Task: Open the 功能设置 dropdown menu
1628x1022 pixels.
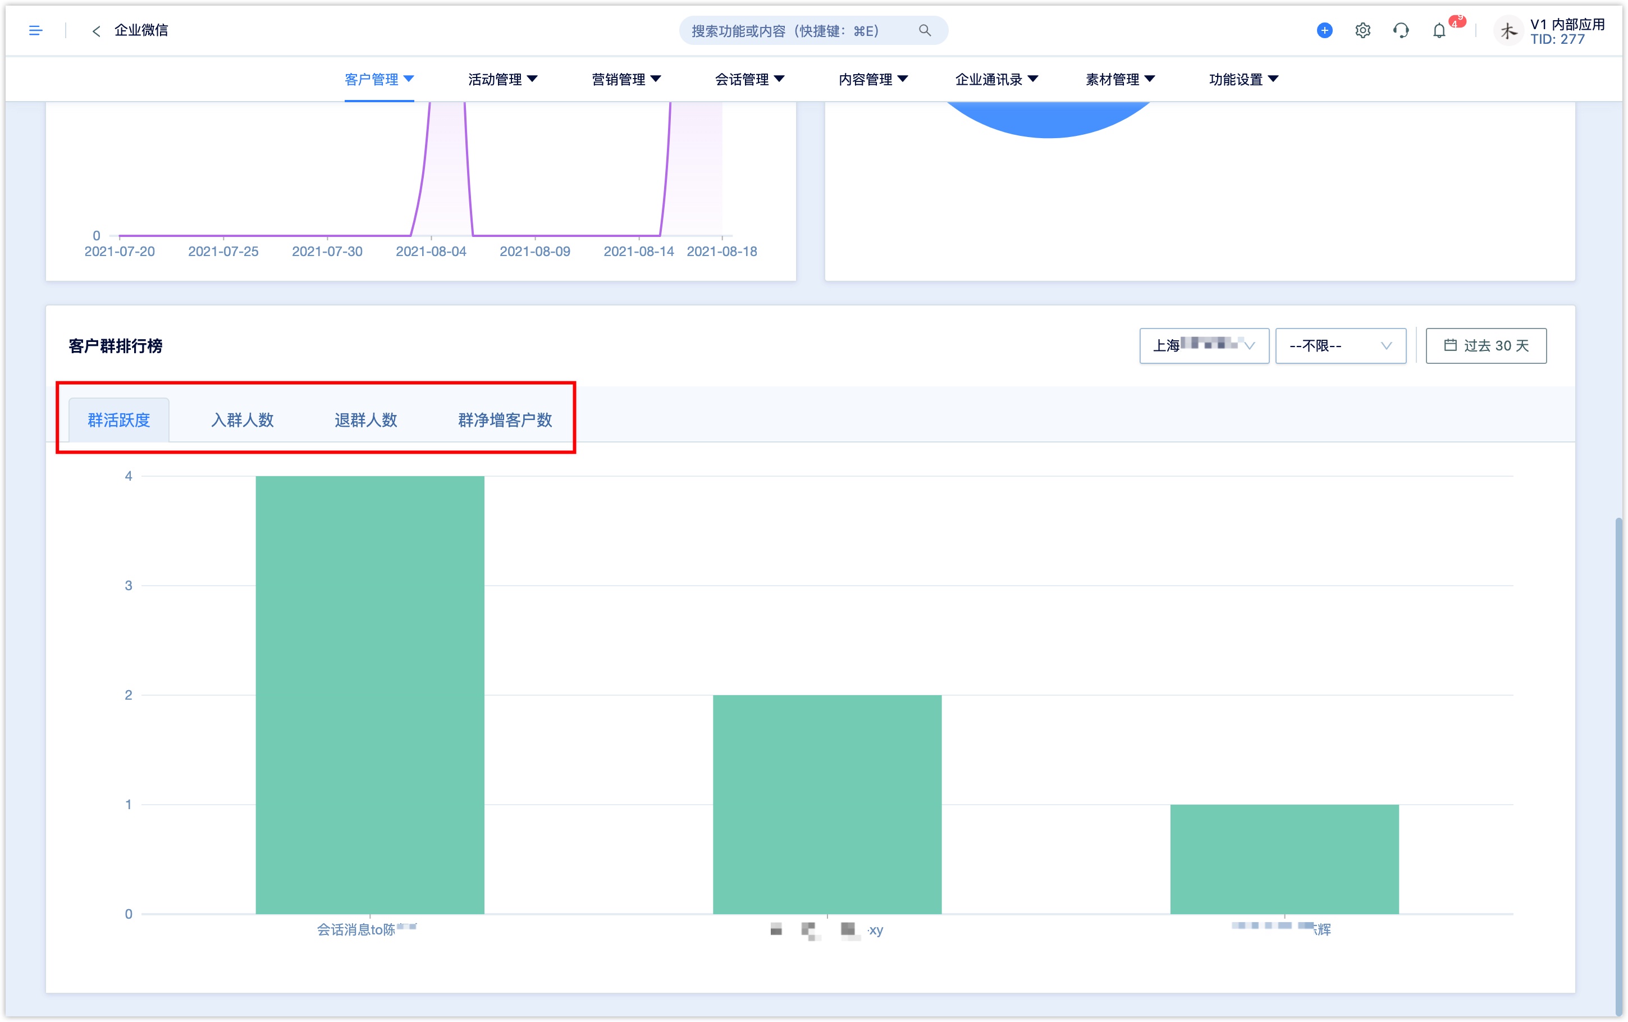Action: click(x=1243, y=79)
